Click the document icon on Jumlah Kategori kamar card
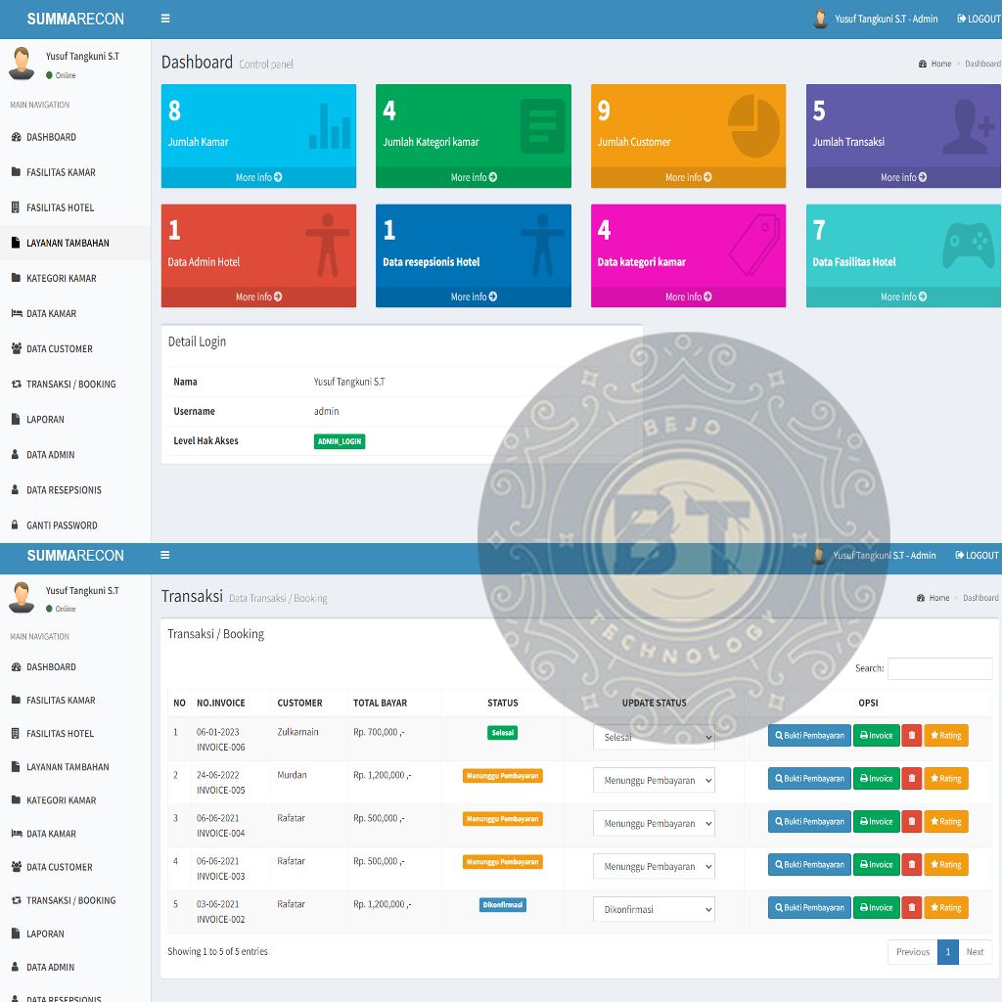Image resolution: width=1002 pixels, height=1002 pixels. coord(541,126)
